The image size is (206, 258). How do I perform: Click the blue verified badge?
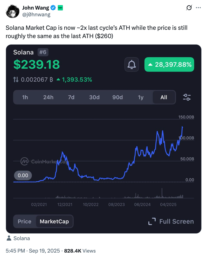click(x=53, y=8)
